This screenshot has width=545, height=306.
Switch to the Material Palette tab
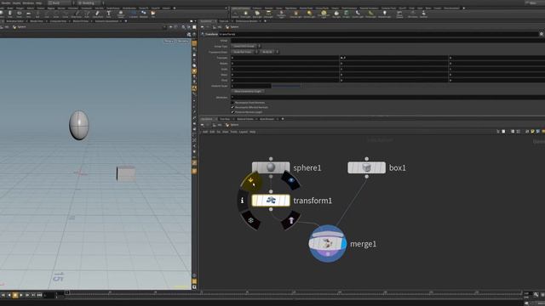pyautogui.click(x=245, y=119)
